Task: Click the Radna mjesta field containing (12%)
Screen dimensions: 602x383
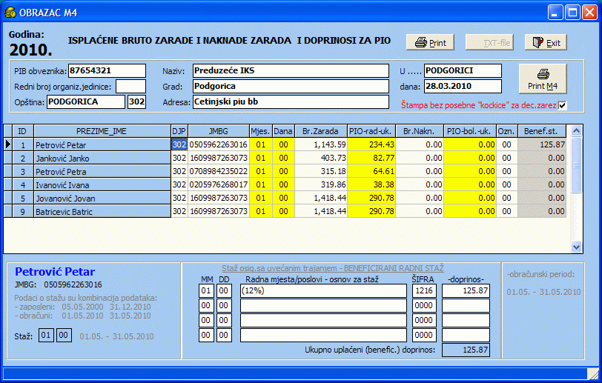Action: 323,291
